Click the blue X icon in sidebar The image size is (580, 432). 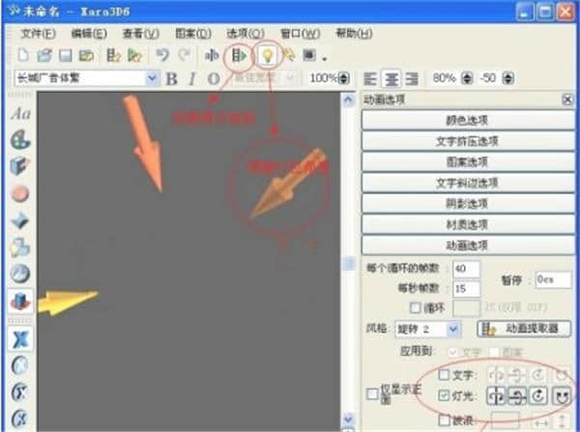point(20,339)
